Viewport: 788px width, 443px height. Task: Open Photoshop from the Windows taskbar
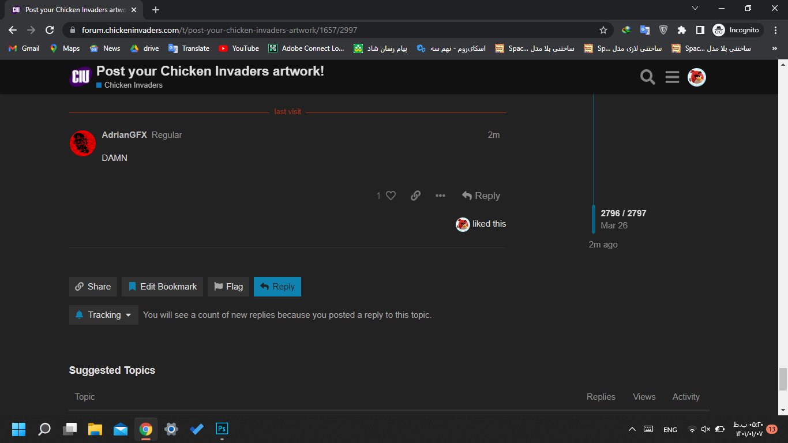coord(222,429)
